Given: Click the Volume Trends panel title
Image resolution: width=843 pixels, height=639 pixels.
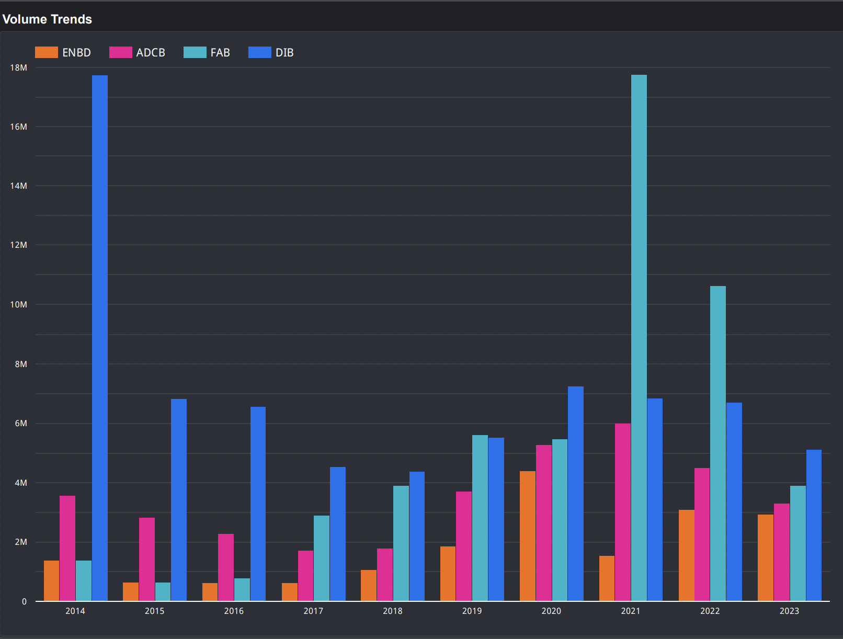Looking at the screenshot, I should point(47,19).
